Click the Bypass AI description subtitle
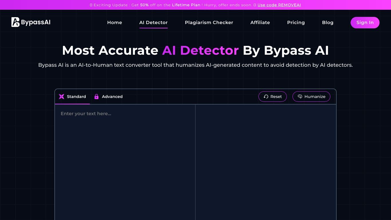The width and height of the screenshot is (391, 220). [x=195, y=65]
